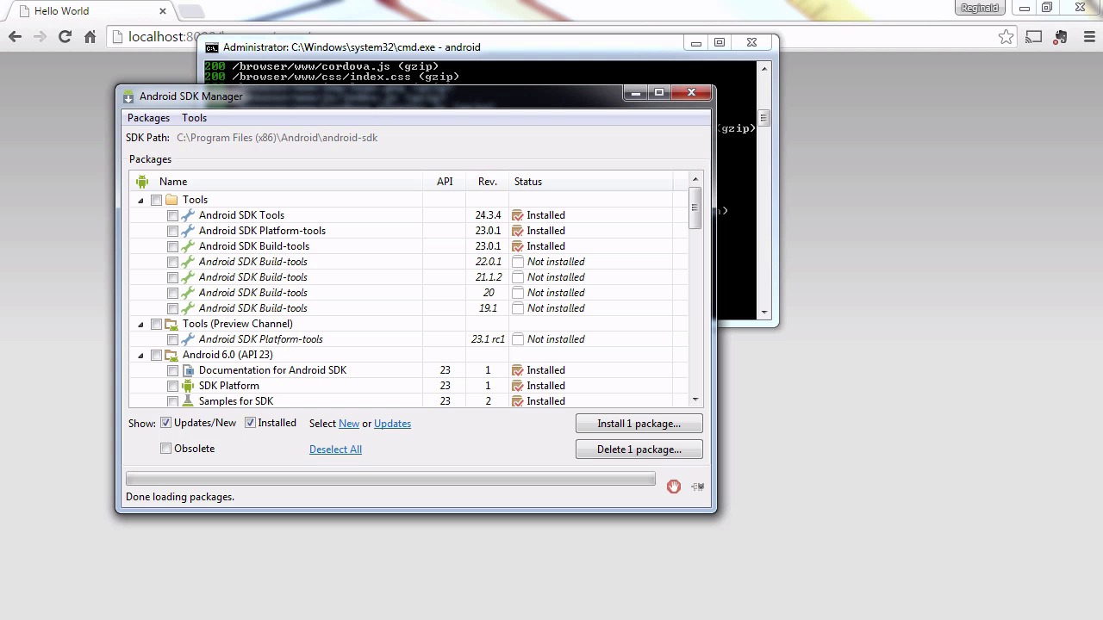Image resolution: width=1103 pixels, height=620 pixels.
Task: Check the Android SDK Build-tools 22.0.1 checkbox
Action: (172, 262)
